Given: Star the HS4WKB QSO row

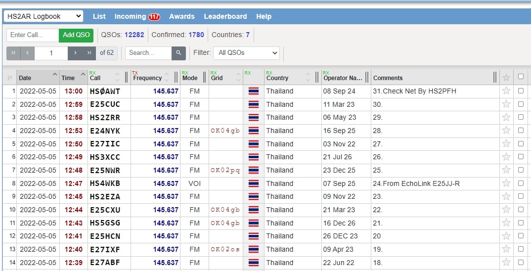Looking at the screenshot, I should pyautogui.click(x=506, y=183).
